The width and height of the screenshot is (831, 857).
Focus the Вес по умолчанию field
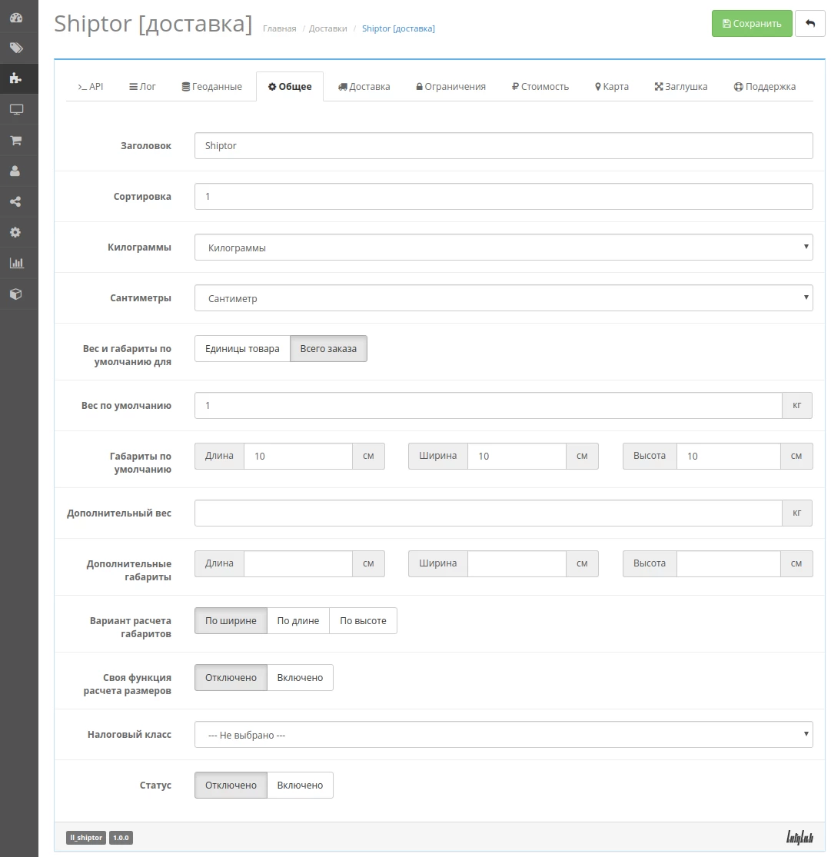point(488,406)
